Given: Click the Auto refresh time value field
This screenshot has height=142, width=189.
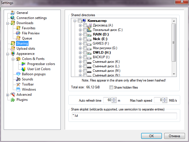Looking at the screenshot, I should coord(108,100).
